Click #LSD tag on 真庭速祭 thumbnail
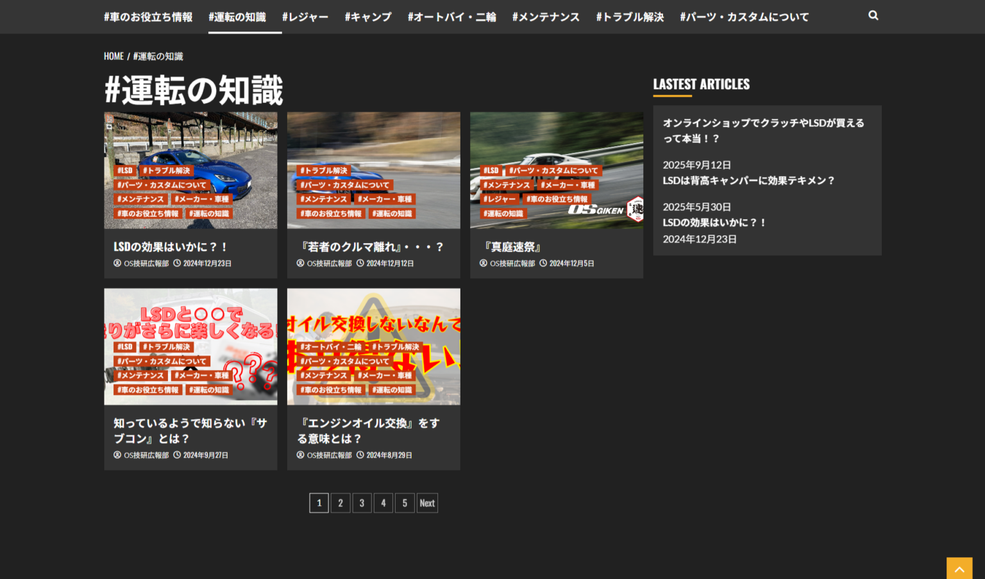The width and height of the screenshot is (985, 579). click(491, 171)
